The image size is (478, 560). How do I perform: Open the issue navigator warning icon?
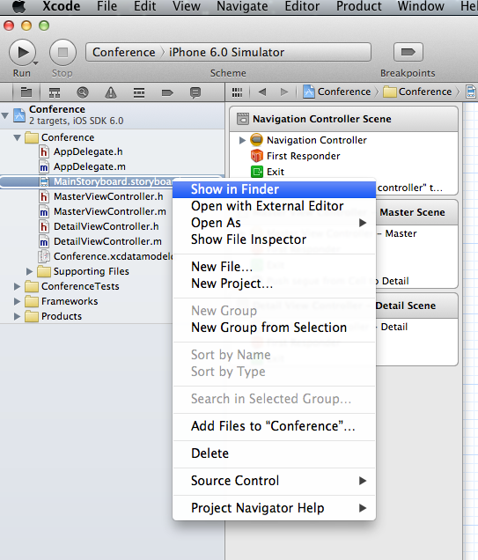click(111, 92)
